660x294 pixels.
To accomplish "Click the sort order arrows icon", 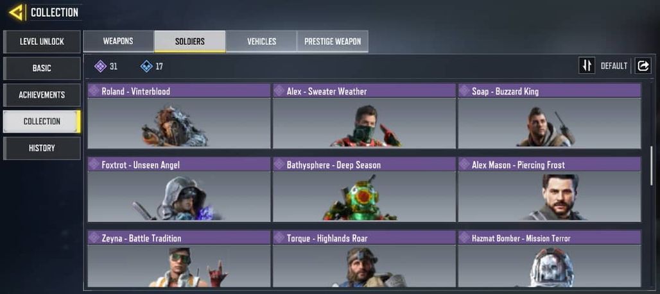I will (587, 65).
